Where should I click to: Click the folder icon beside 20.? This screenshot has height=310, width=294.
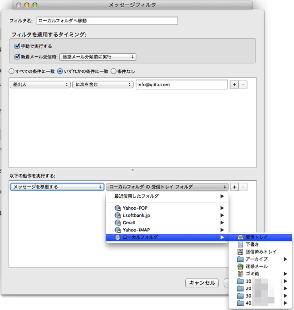pyautogui.click(x=240, y=288)
